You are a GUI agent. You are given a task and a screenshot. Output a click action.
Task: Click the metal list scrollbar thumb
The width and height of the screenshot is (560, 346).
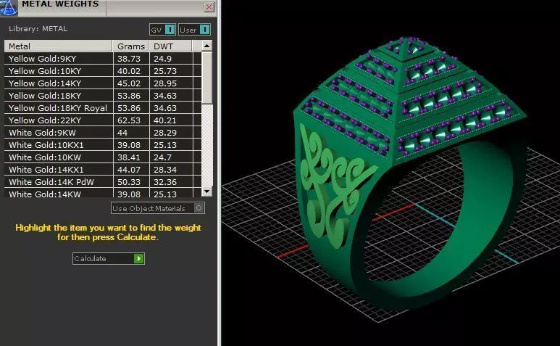point(206,78)
